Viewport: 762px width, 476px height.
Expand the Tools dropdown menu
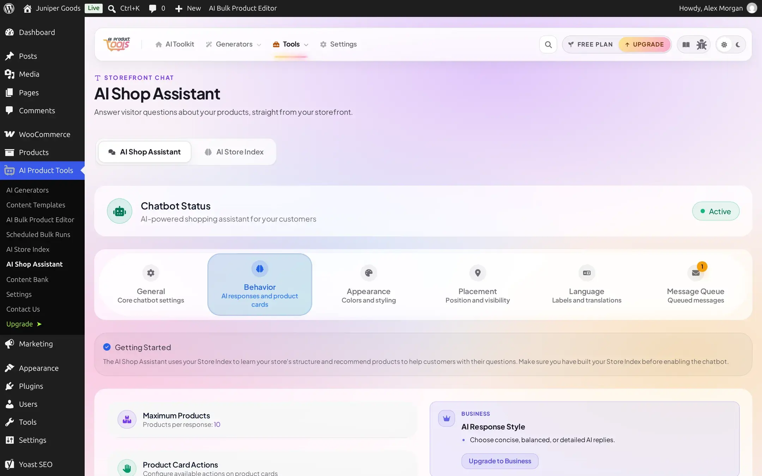pos(291,44)
